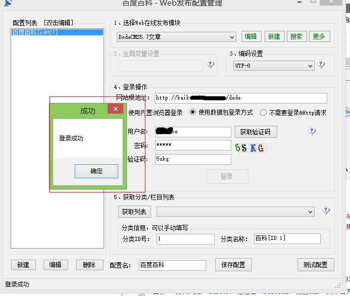350x296 pixels.
Task: Click the 保存配置 button
Action: point(233,265)
